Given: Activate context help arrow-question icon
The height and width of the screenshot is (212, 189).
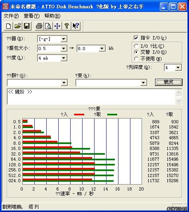Looking at the screenshot, I should pyautogui.click(x=76, y=26).
